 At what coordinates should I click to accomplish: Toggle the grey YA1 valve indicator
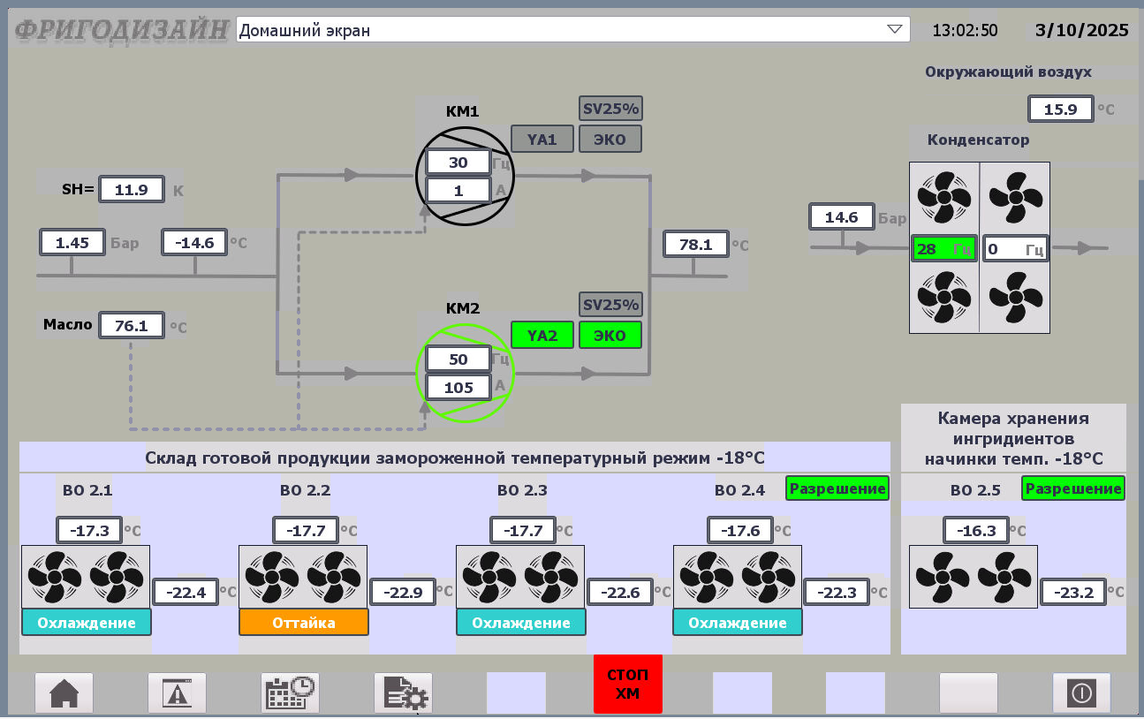tap(542, 140)
